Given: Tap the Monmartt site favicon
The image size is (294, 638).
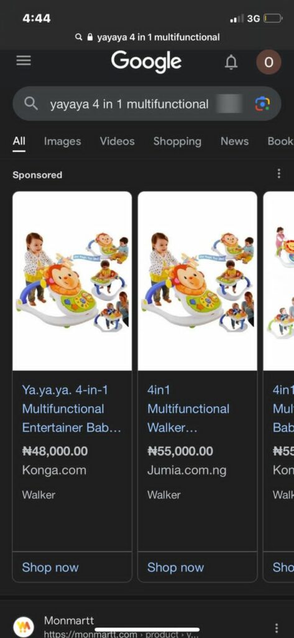Looking at the screenshot, I should point(23,627).
